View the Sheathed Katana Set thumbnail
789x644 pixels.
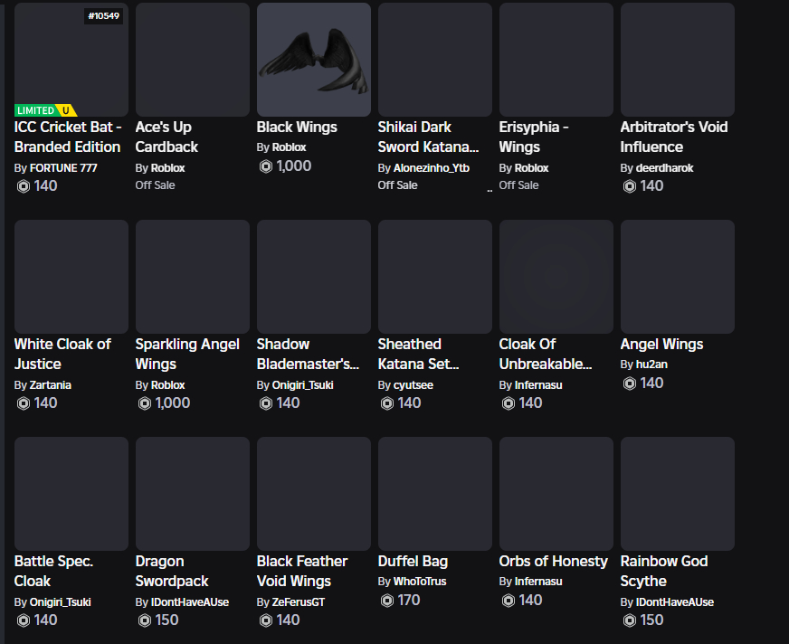pos(435,277)
